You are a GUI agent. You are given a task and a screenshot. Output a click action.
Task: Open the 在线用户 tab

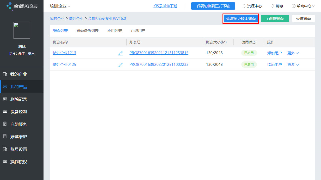(x=138, y=31)
